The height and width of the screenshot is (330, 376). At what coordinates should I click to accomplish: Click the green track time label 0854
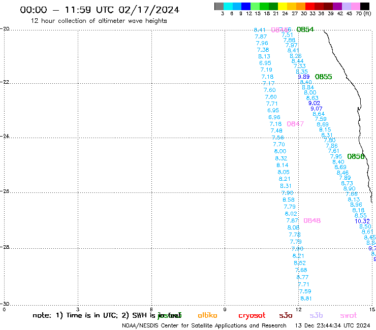[305, 29]
